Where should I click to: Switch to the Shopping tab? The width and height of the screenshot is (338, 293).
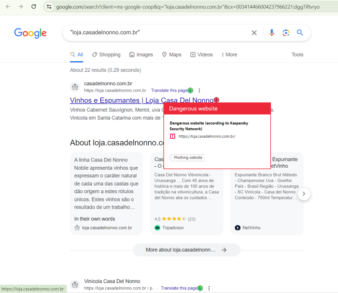point(106,54)
